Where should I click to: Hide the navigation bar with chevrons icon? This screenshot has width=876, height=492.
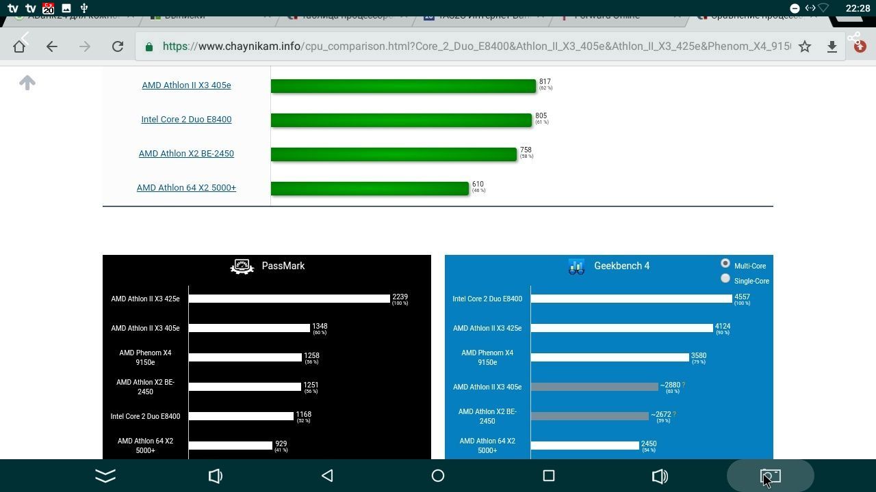tap(105, 476)
